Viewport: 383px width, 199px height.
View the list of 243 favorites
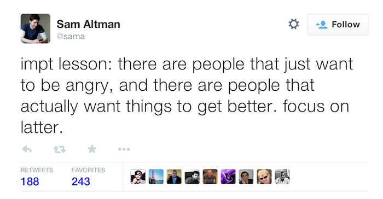pyautogui.click(x=89, y=177)
